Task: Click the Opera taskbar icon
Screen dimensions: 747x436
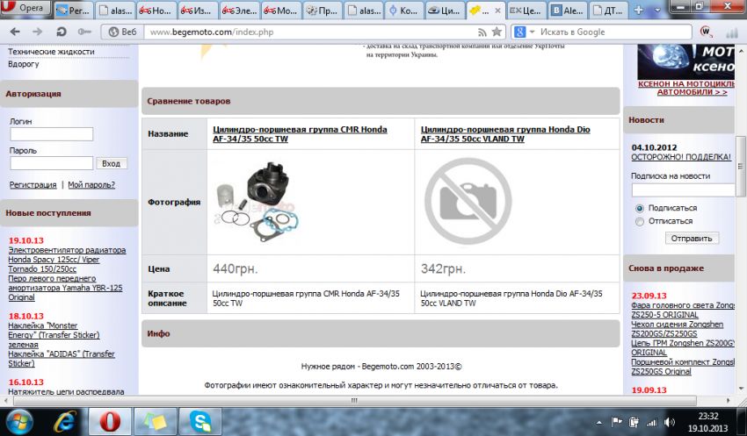Action: point(110,422)
